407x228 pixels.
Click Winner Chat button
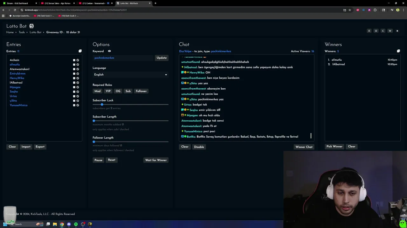click(x=304, y=147)
